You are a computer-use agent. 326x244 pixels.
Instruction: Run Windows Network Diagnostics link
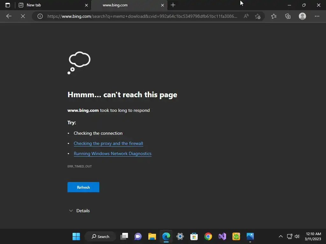[112, 153]
